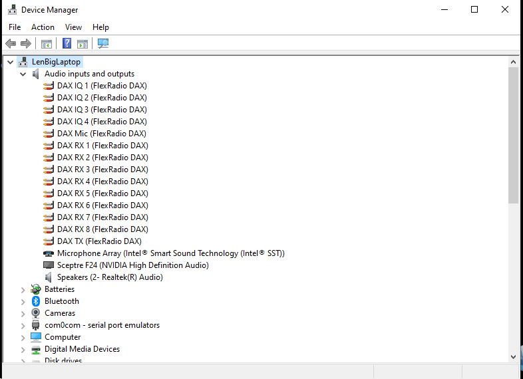The height and width of the screenshot is (379, 523).
Task: Expand the Bluetooth category
Action: (23, 302)
